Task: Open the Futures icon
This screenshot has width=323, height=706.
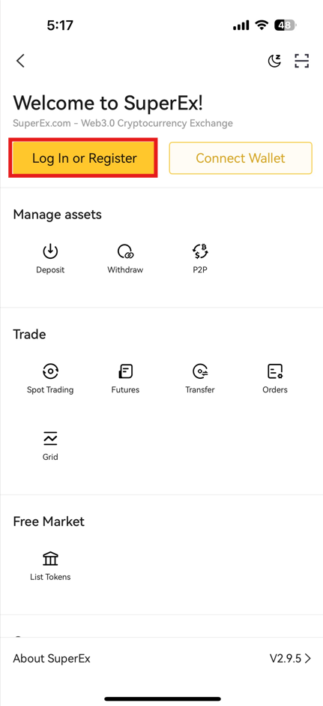Action: coord(125,371)
